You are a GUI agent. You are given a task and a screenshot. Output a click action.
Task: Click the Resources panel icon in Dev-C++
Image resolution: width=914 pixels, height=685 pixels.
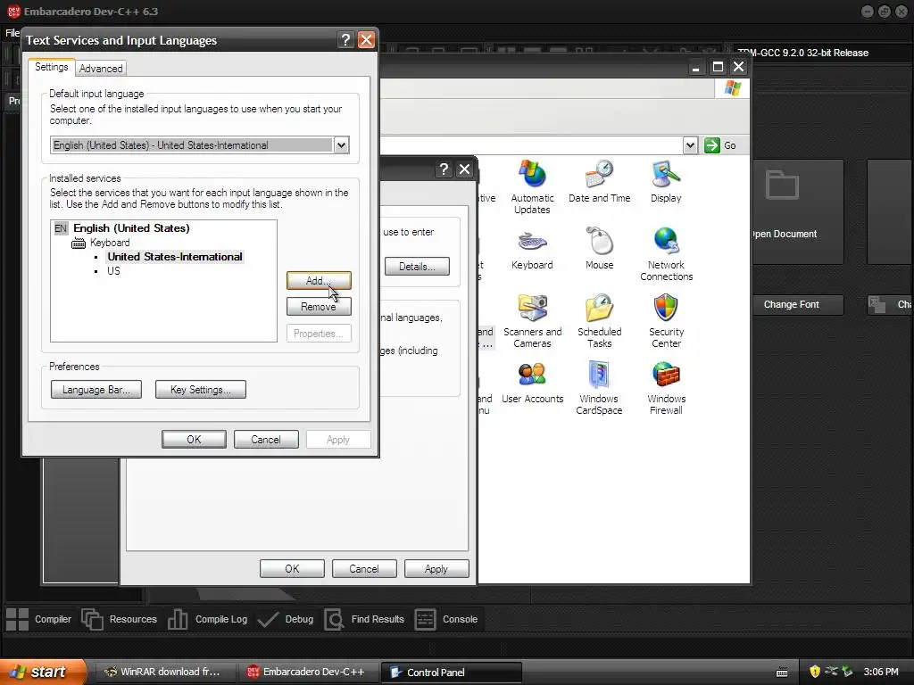92,619
